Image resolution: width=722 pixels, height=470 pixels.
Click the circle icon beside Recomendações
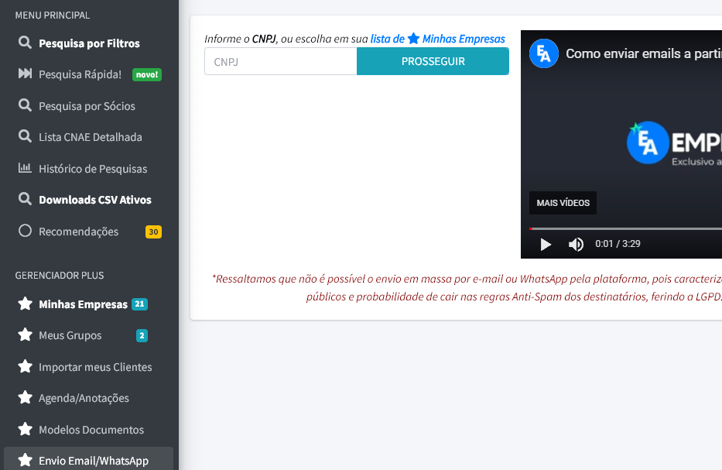pyautogui.click(x=25, y=232)
